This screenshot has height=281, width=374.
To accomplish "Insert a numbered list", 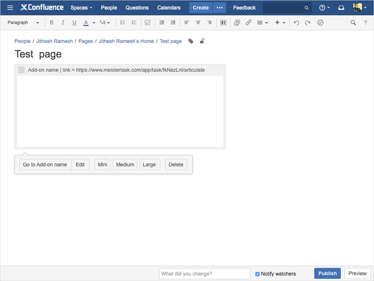I will (134, 23).
